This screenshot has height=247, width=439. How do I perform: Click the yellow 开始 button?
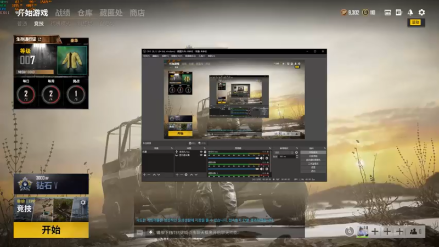[51, 230]
